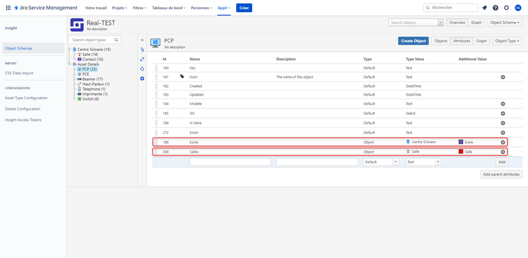Click the Jira Service Management logo

point(45,8)
